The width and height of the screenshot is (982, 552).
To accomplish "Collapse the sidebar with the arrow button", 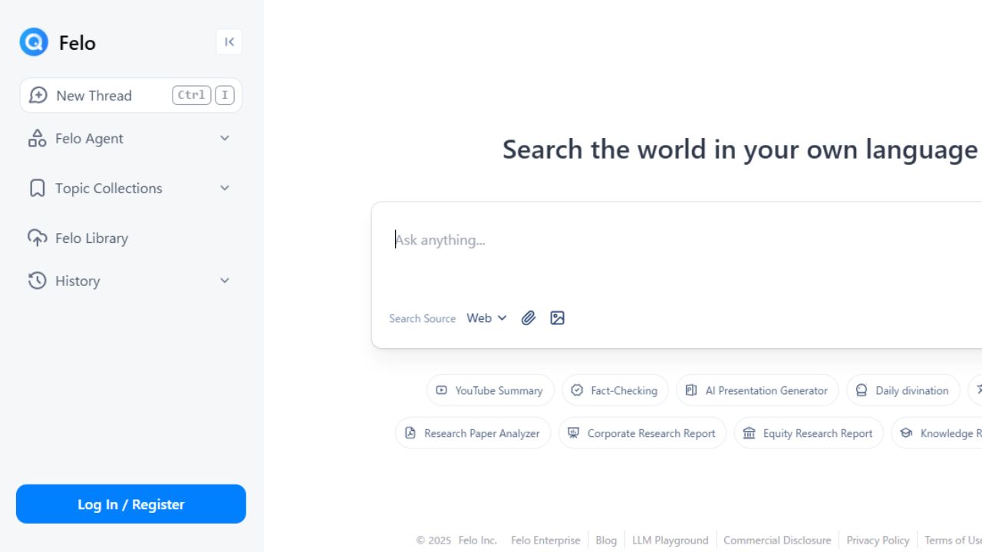I will pyautogui.click(x=229, y=42).
